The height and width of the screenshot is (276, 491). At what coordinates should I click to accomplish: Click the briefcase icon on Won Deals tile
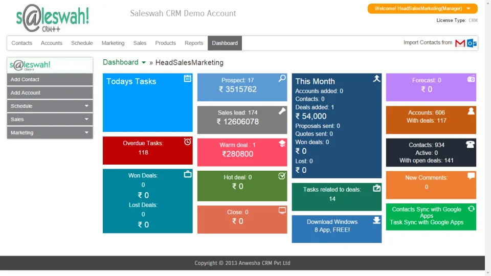(188, 174)
